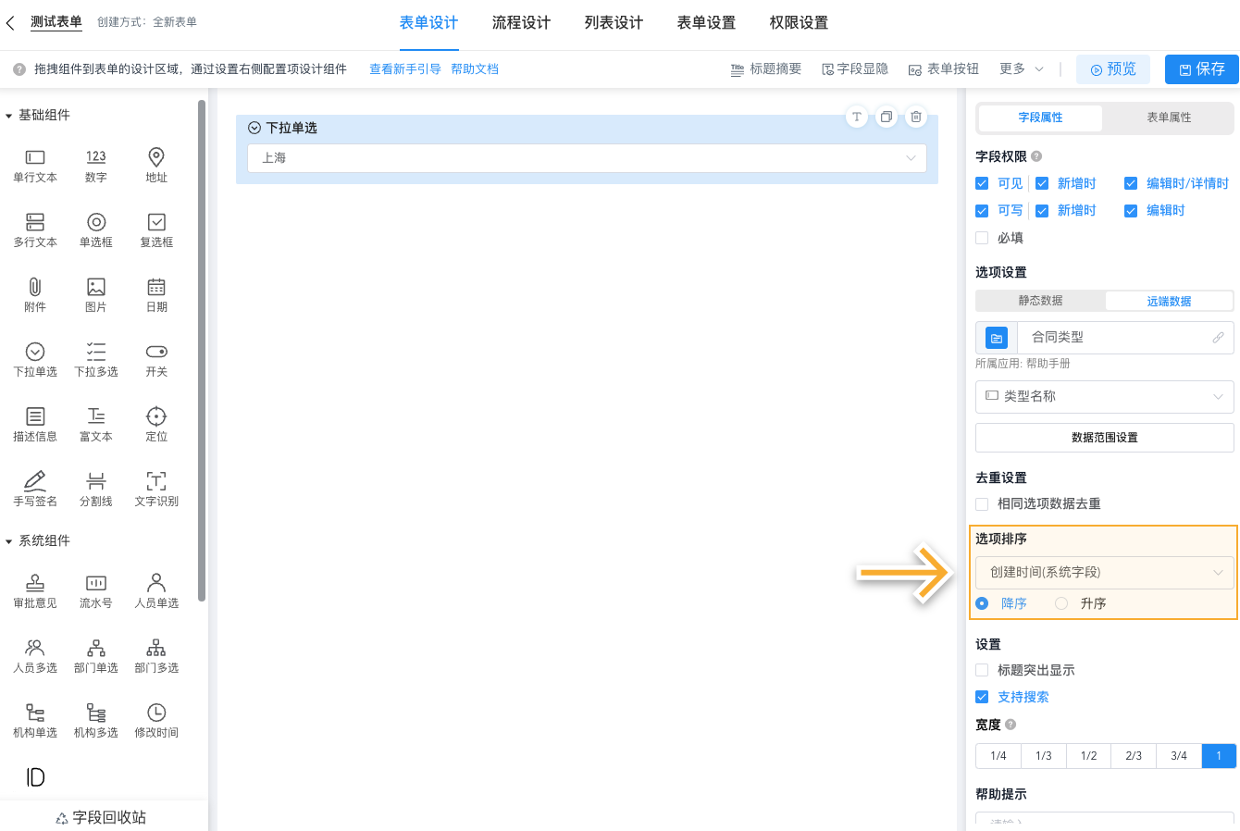The image size is (1240, 831).
Task: Open the 表单属性 panel tab
Action: coord(1167,118)
